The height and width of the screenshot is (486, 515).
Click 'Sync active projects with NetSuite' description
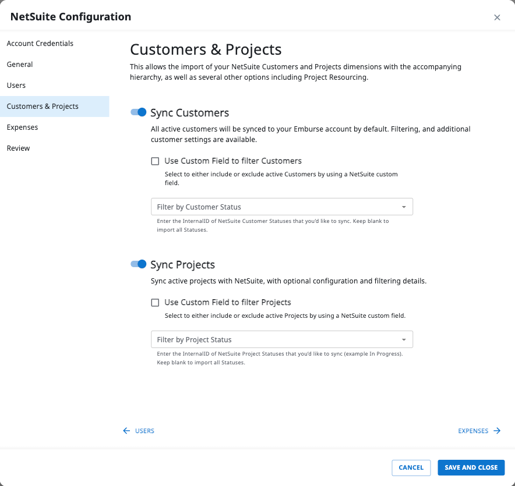289,281
